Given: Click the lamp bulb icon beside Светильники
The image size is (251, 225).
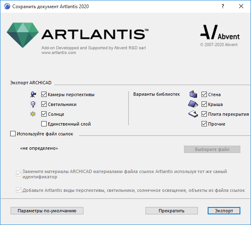Looking at the screenshot, I should [33, 104].
